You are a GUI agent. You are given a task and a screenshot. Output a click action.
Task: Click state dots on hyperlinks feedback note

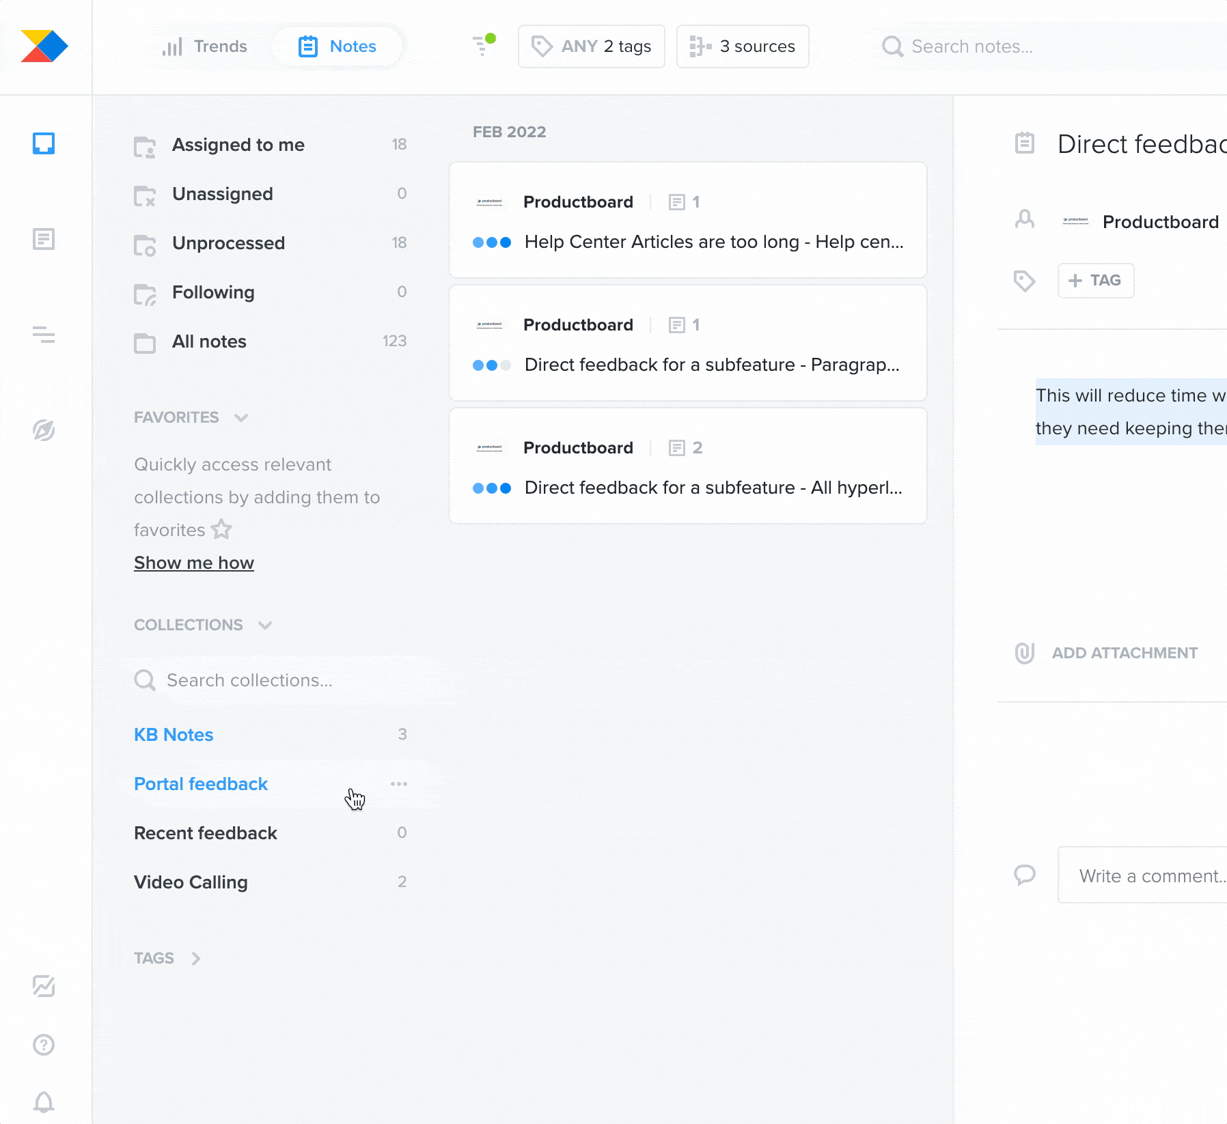point(492,488)
